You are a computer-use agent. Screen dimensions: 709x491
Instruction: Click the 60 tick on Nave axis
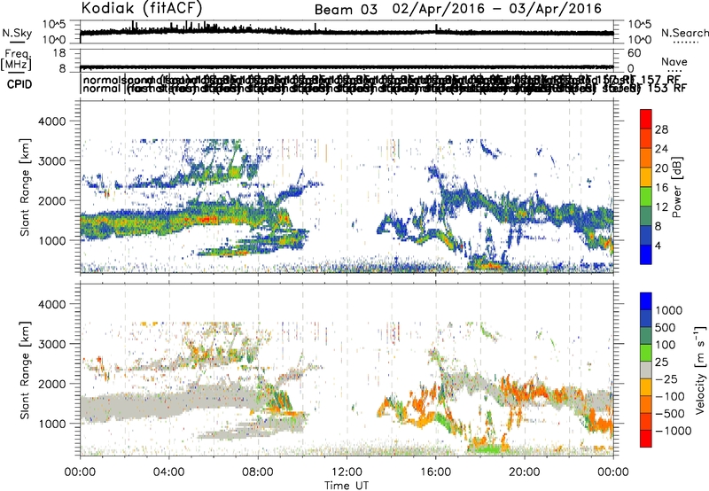coord(635,53)
